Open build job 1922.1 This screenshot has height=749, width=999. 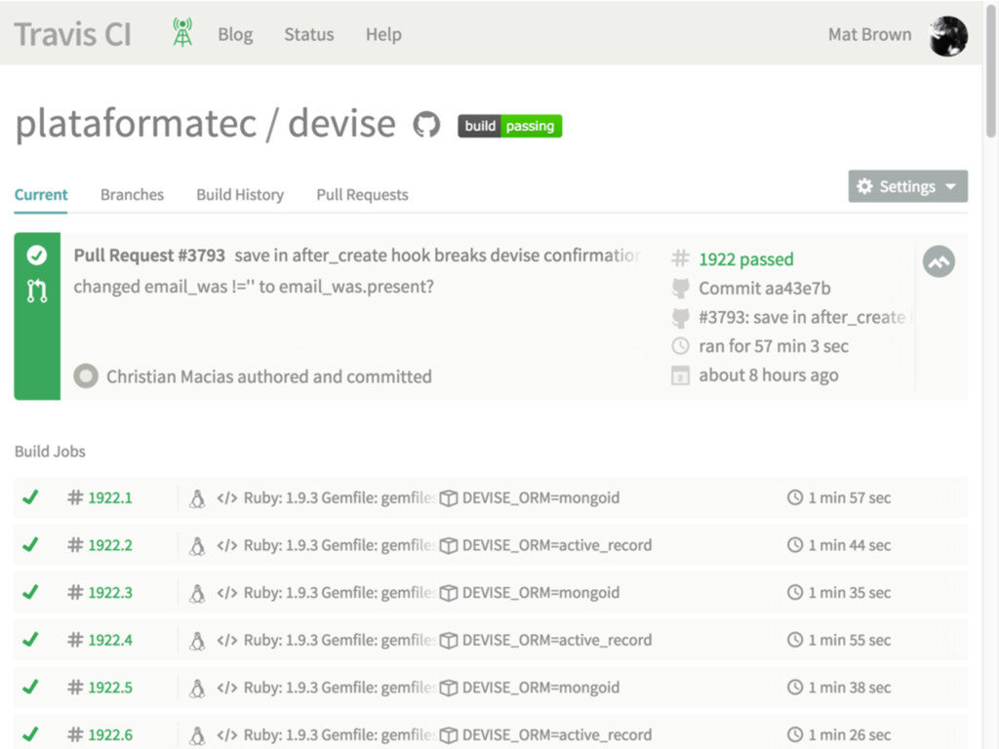(110, 497)
